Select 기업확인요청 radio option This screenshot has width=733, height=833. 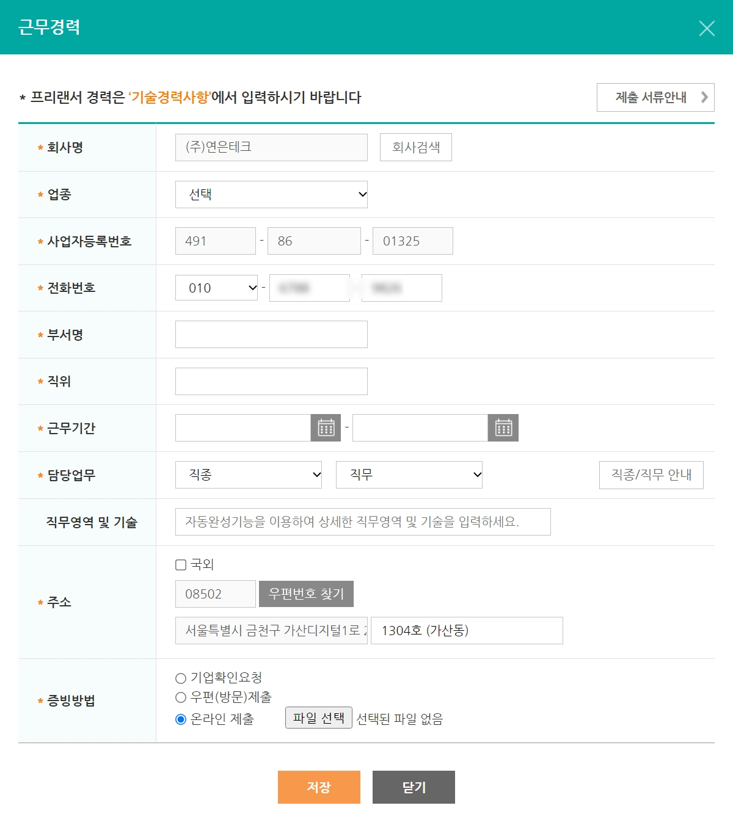(x=181, y=678)
